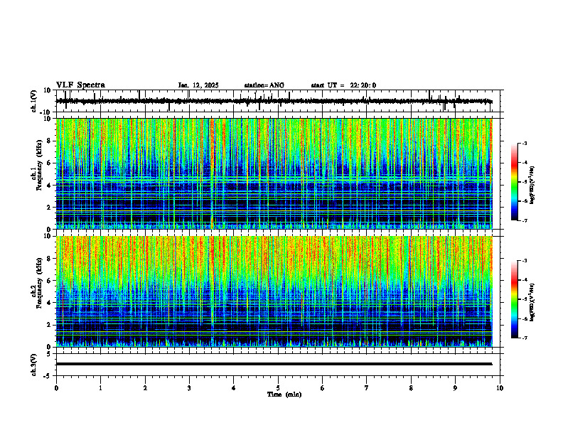Click time axis tick label "9"
This screenshot has width=563, height=435.
pos(455,388)
